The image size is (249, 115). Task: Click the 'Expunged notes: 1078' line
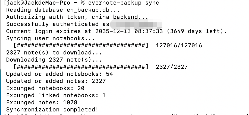coord(41,103)
